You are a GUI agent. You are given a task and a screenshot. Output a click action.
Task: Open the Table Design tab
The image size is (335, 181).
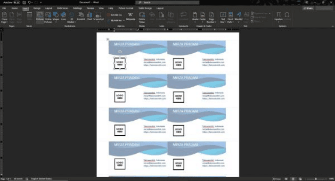coord(145,8)
